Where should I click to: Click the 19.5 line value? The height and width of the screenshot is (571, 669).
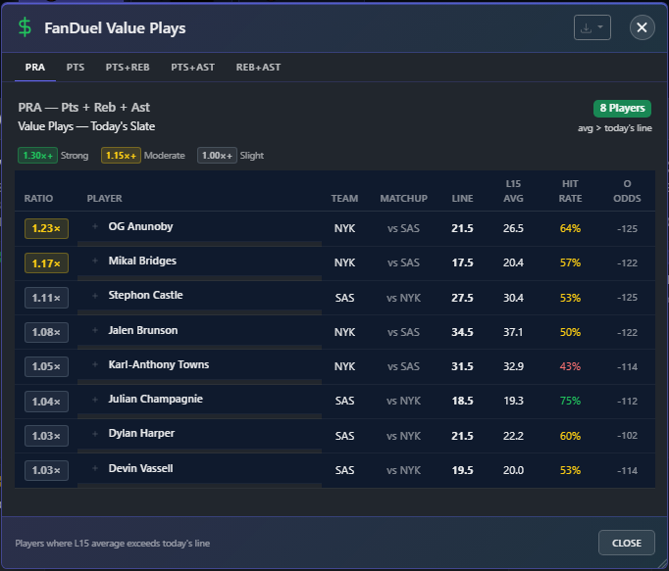pyautogui.click(x=462, y=470)
